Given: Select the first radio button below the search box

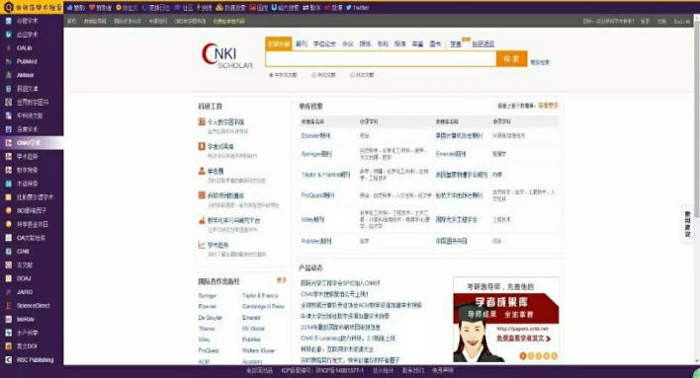Looking at the screenshot, I should [x=271, y=75].
